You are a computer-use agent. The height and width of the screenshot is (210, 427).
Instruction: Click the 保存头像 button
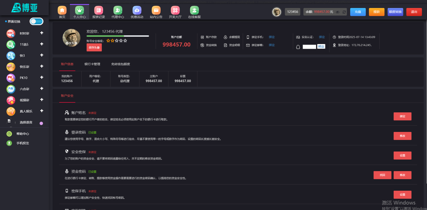(x=94, y=48)
